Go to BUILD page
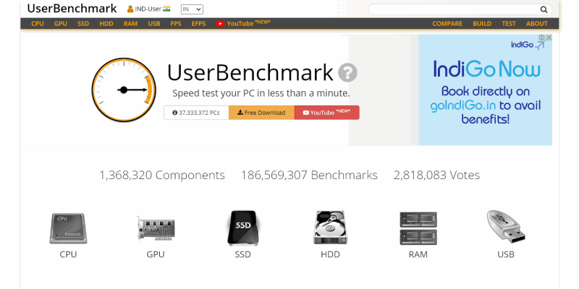The image size is (579, 289). point(482,24)
